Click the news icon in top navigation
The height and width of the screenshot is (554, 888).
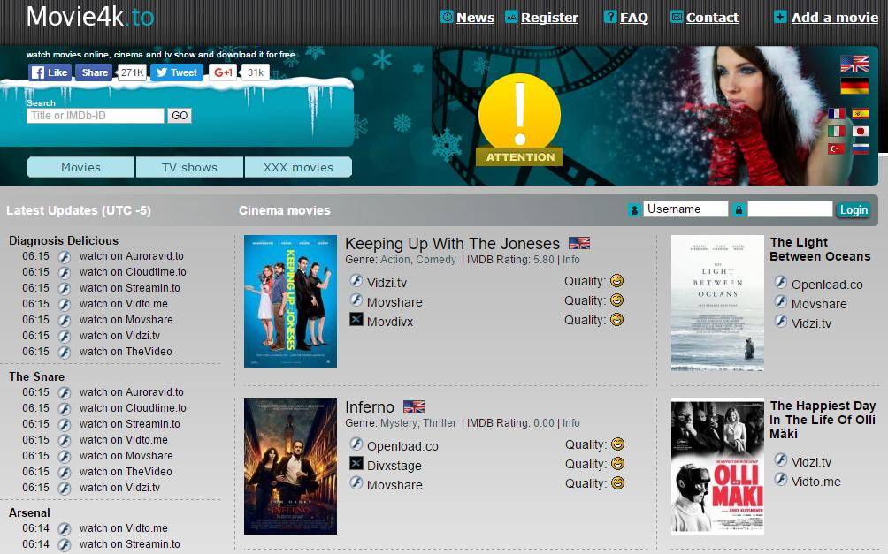click(x=447, y=17)
